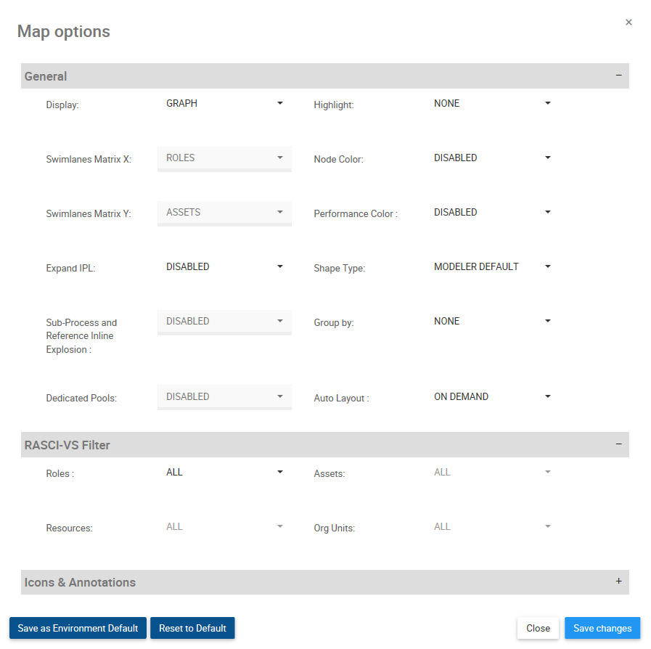Open the Swimlanes Matrix X dropdown
The height and width of the screenshot is (649, 651).
[x=224, y=158]
